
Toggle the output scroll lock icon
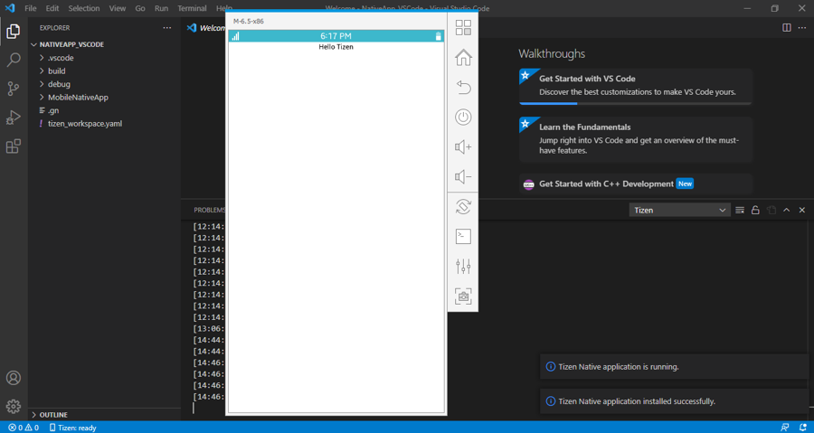click(x=755, y=210)
